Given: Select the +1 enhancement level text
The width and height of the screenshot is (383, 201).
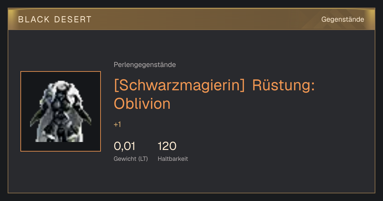Looking at the screenshot, I should point(117,124).
